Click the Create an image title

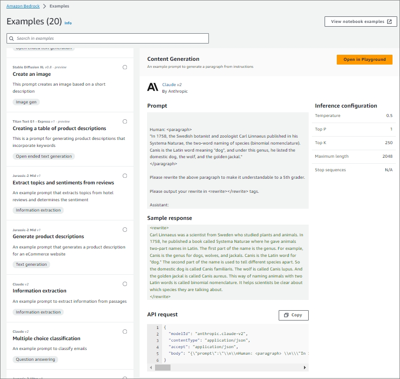click(x=32, y=74)
